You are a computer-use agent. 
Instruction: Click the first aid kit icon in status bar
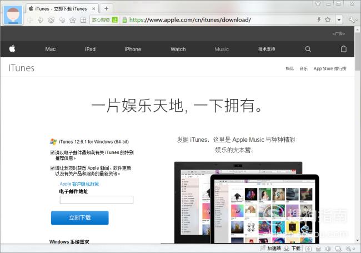pyautogui.click(x=308, y=249)
